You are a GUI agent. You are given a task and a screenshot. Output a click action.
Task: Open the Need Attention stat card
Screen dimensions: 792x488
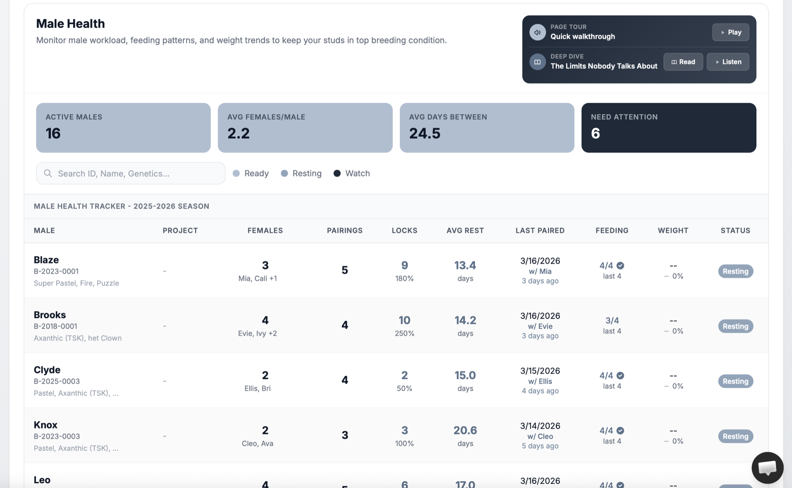[668, 128]
